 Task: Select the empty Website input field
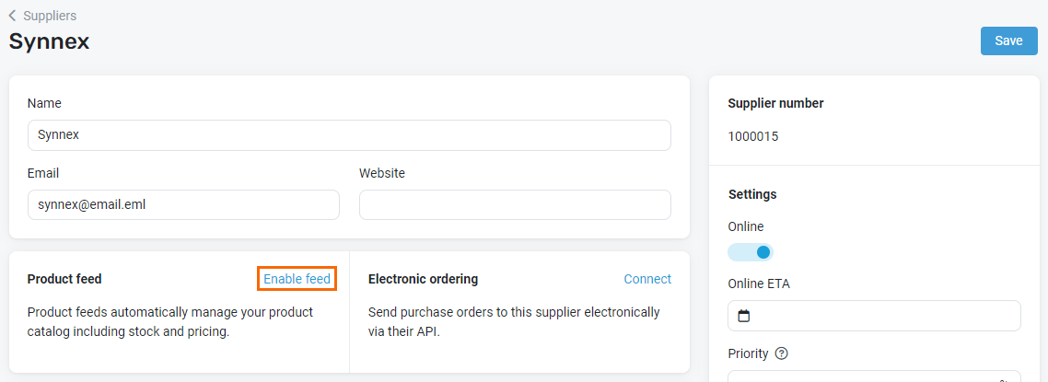pyautogui.click(x=516, y=205)
